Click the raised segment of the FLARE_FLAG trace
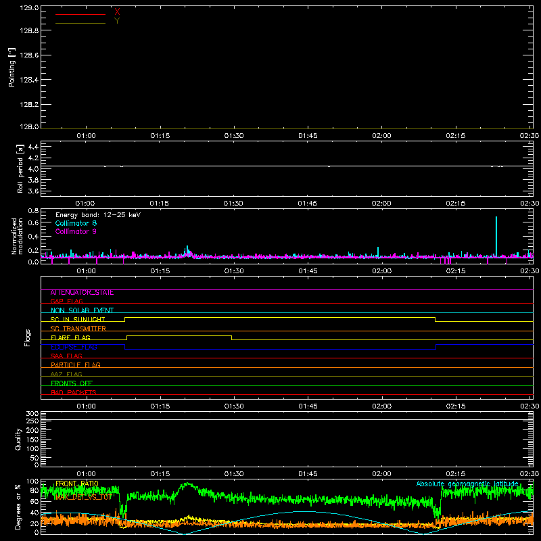 [179, 335]
